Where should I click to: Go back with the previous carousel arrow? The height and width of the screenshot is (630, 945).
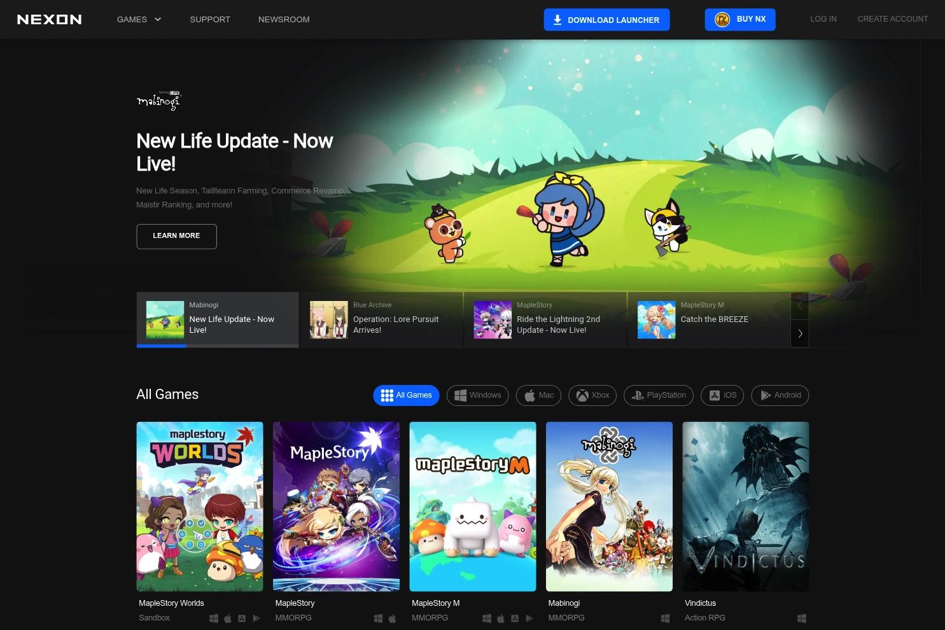(800, 306)
